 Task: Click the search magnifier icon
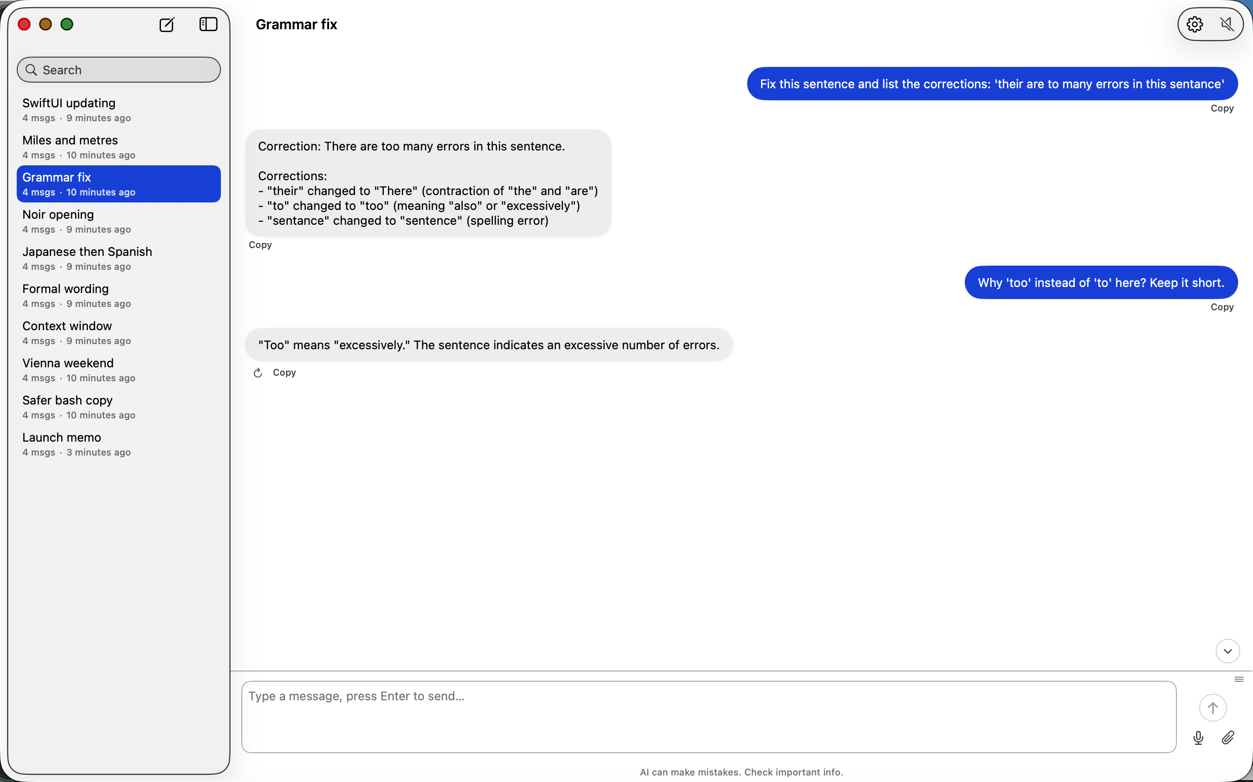(32, 70)
